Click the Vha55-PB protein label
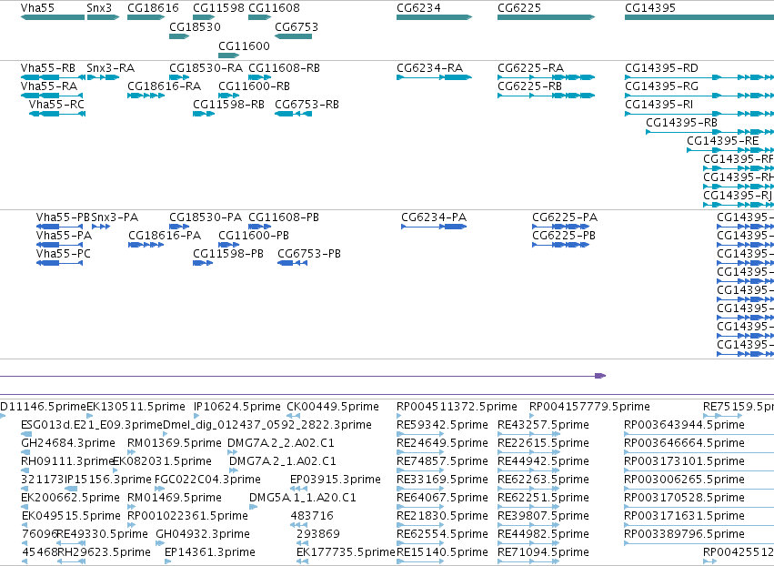Screen dimensions: 774x566 tap(63, 217)
